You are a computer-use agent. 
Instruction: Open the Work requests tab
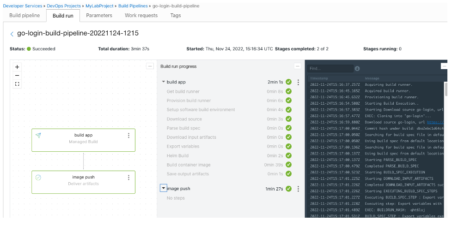click(x=141, y=16)
